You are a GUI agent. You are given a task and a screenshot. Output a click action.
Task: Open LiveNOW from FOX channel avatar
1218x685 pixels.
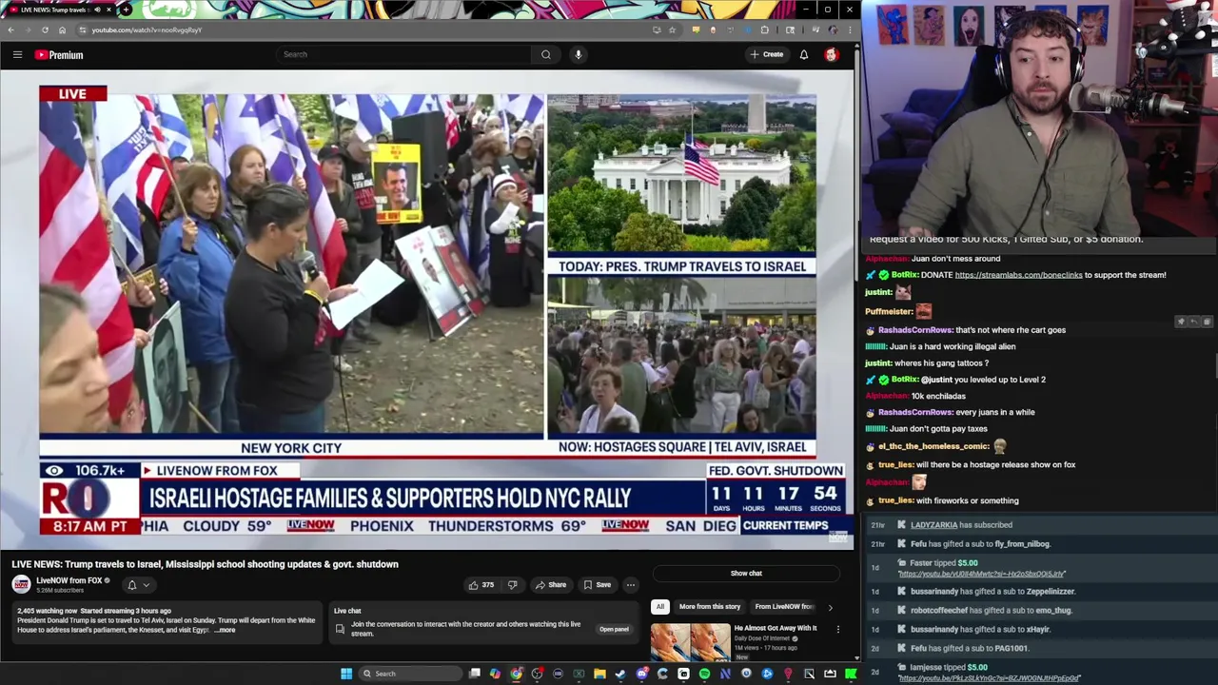pyautogui.click(x=21, y=584)
